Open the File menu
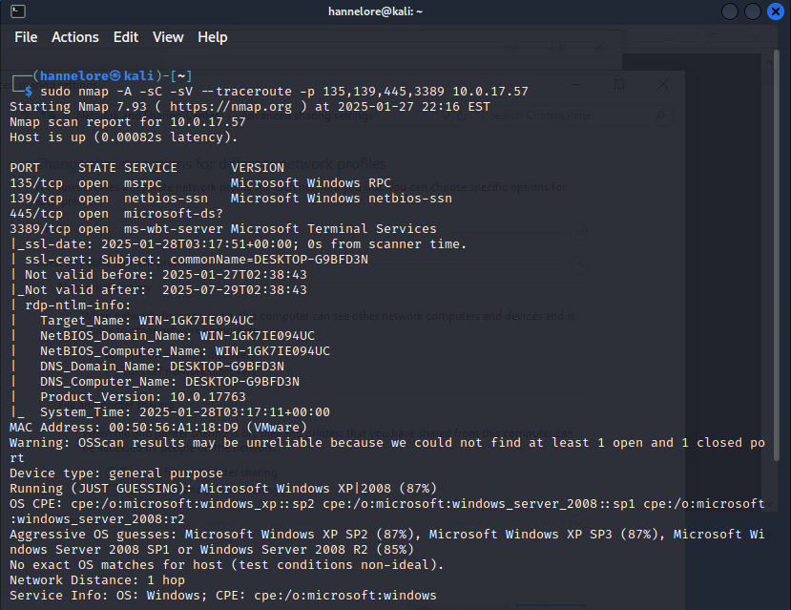The height and width of the screenshot is (610, 791). click(x=26, y=37)
